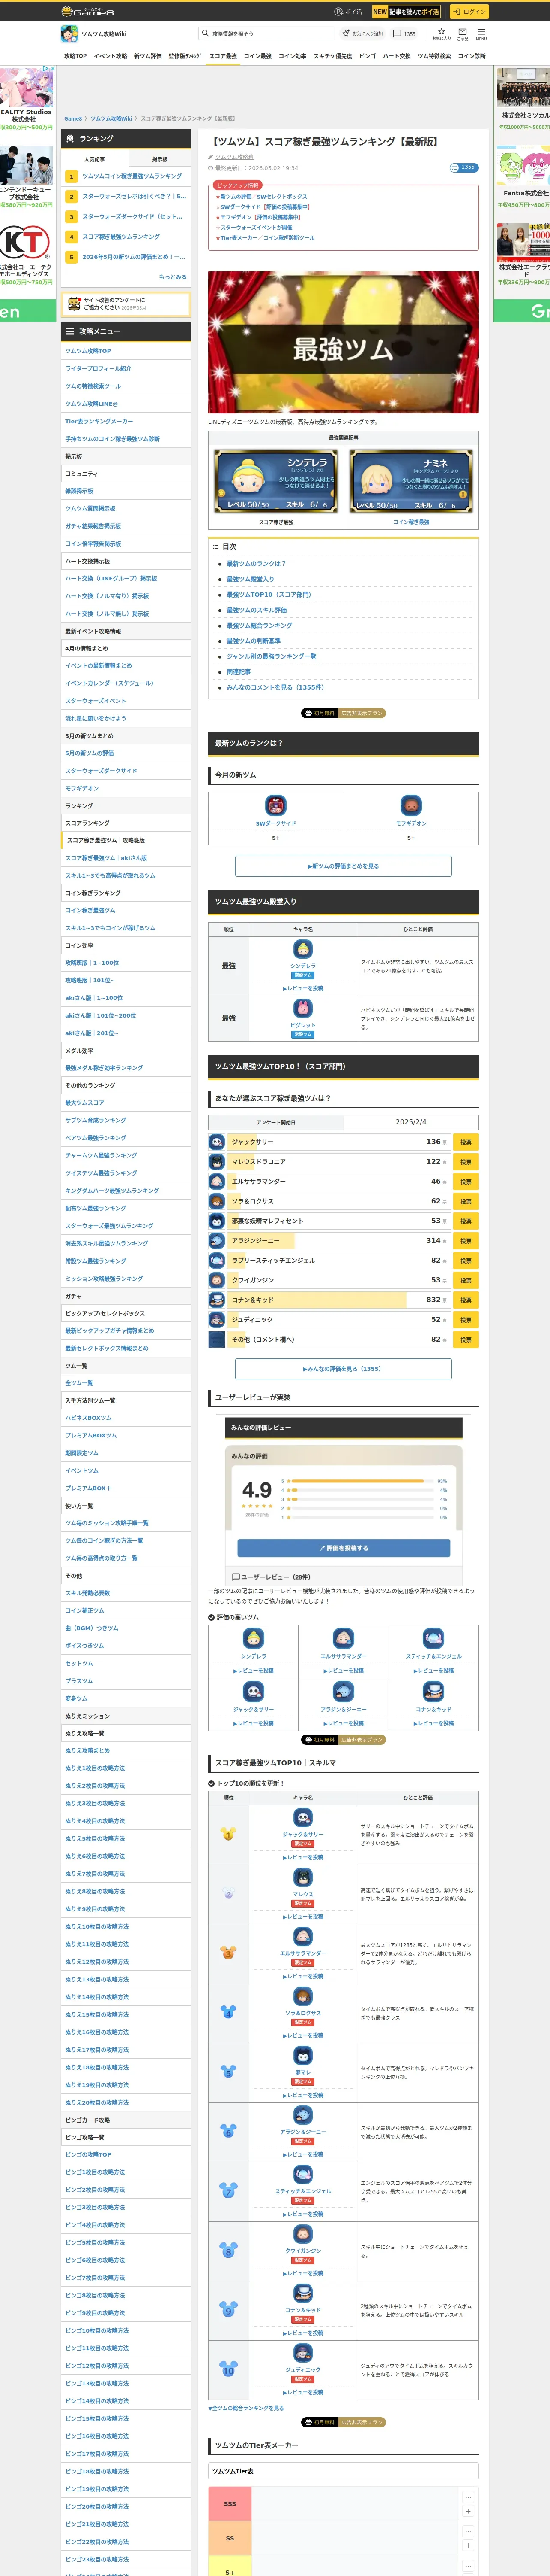Click the 記事を読んでポイ活 banner button
Screen dimensions: 550x2576
click(x=406, y=12)
